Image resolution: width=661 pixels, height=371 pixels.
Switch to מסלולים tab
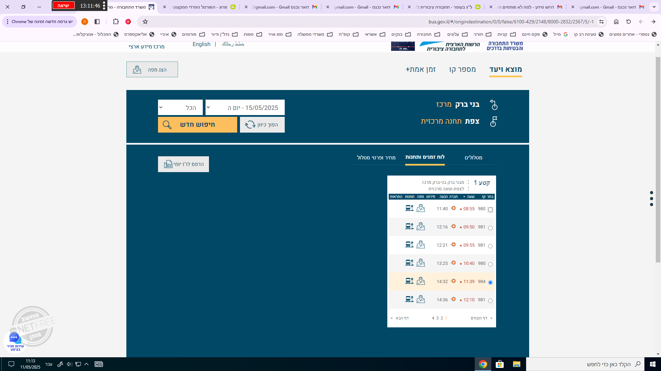point(473,158)
